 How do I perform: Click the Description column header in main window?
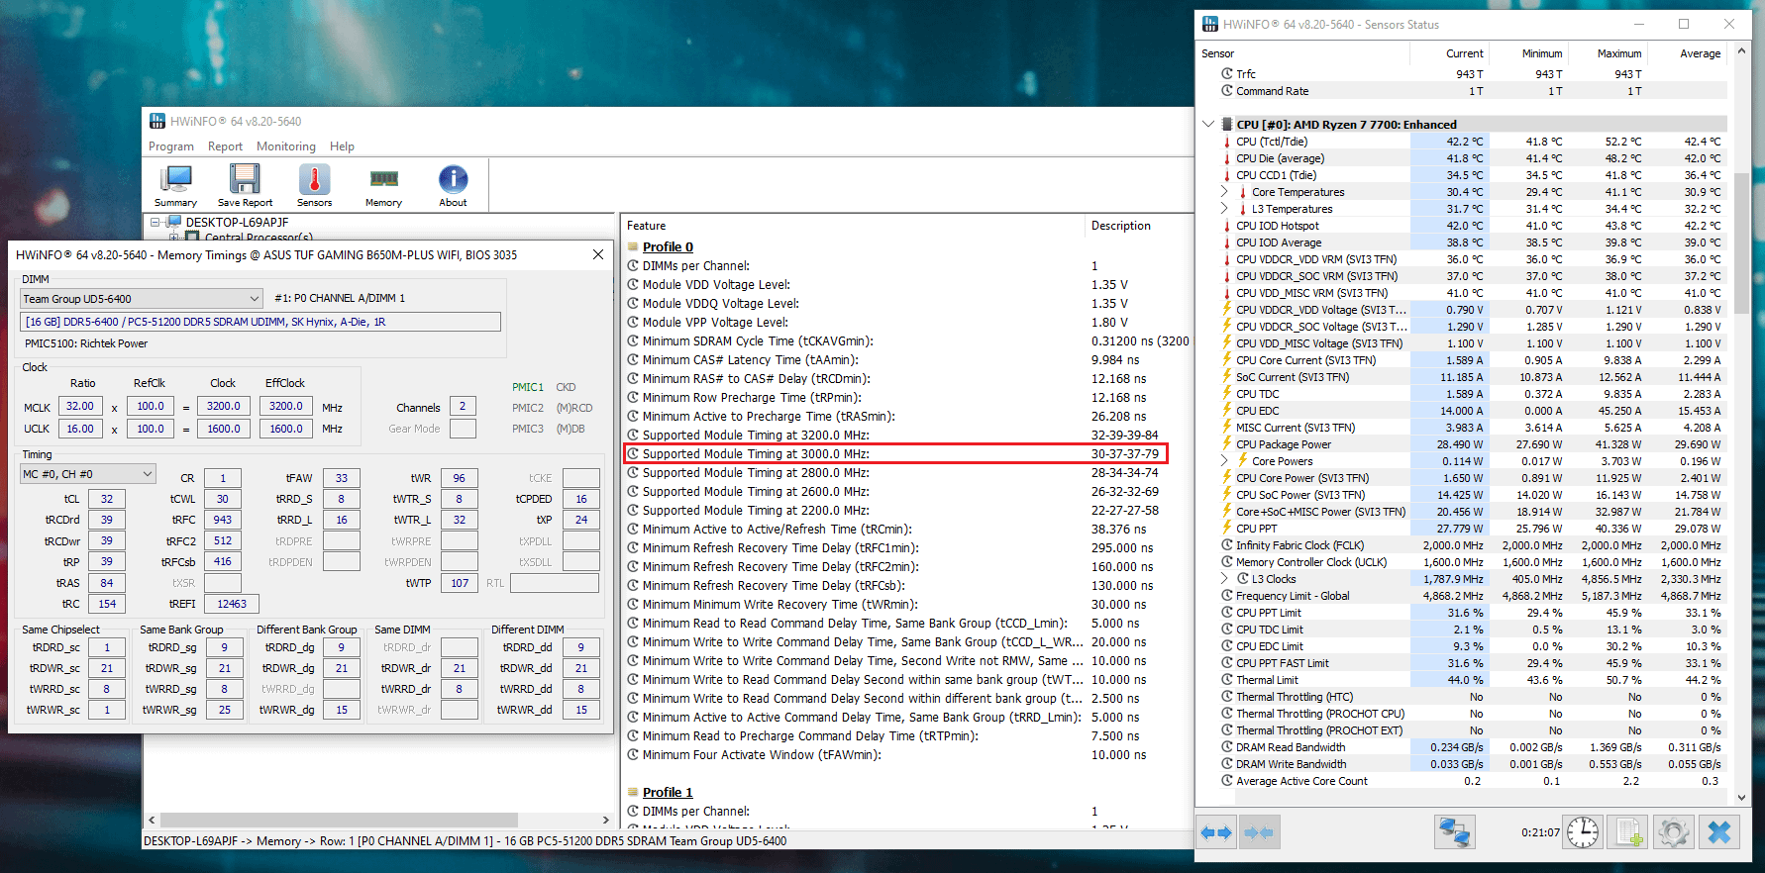pos(1139,226)
